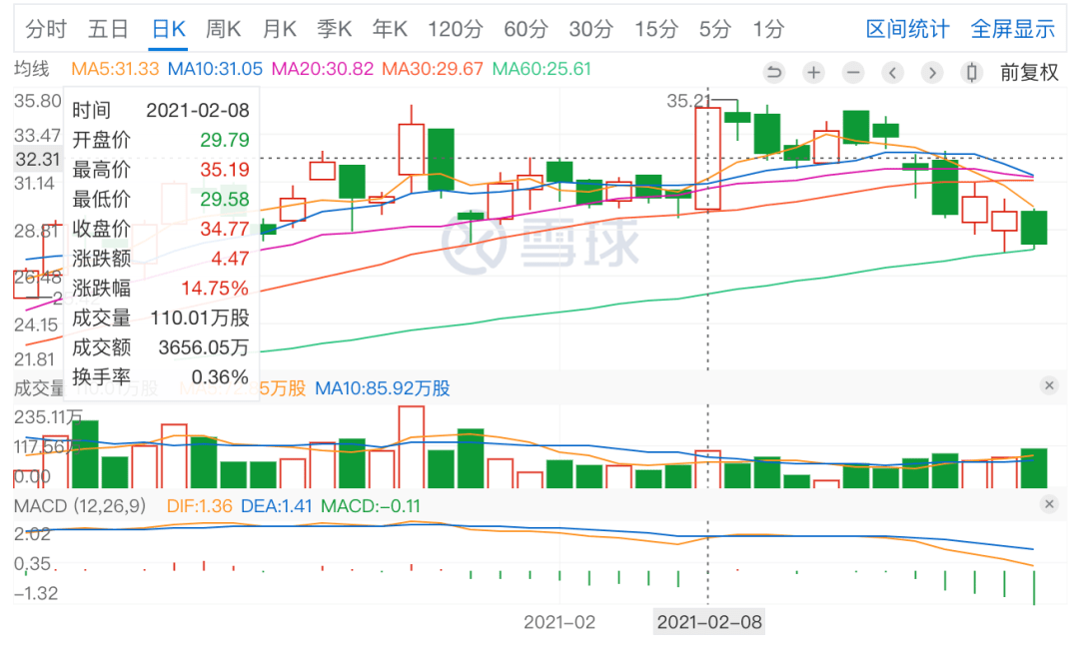
Task: Move chart left with the back arrow
Action: point(892,72)
